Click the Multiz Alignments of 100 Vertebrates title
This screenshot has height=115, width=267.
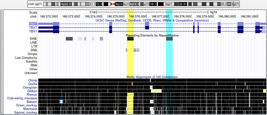152,77
